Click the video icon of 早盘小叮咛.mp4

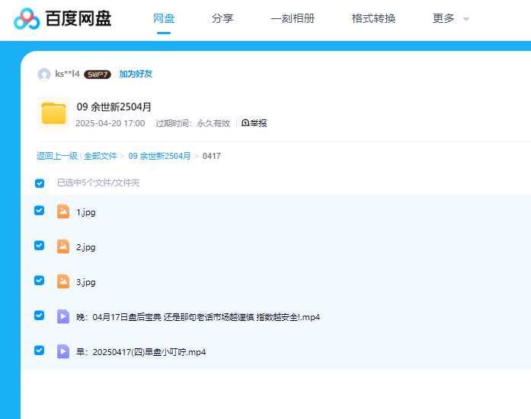(63, 351)
